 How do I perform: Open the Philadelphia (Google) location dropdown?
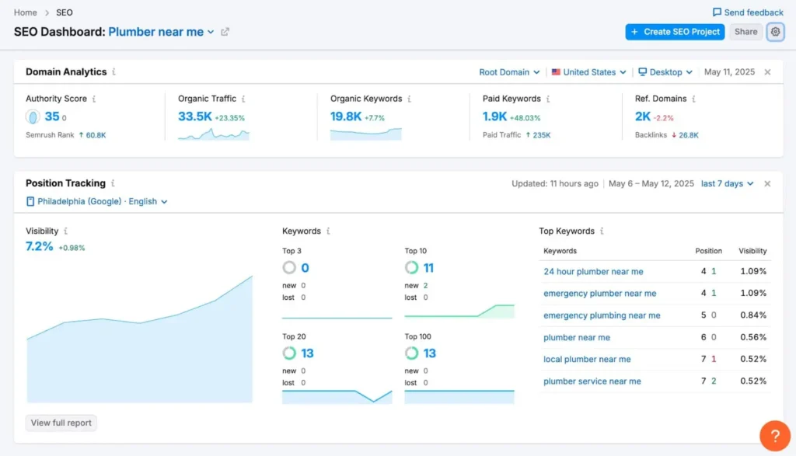(97, 201)
